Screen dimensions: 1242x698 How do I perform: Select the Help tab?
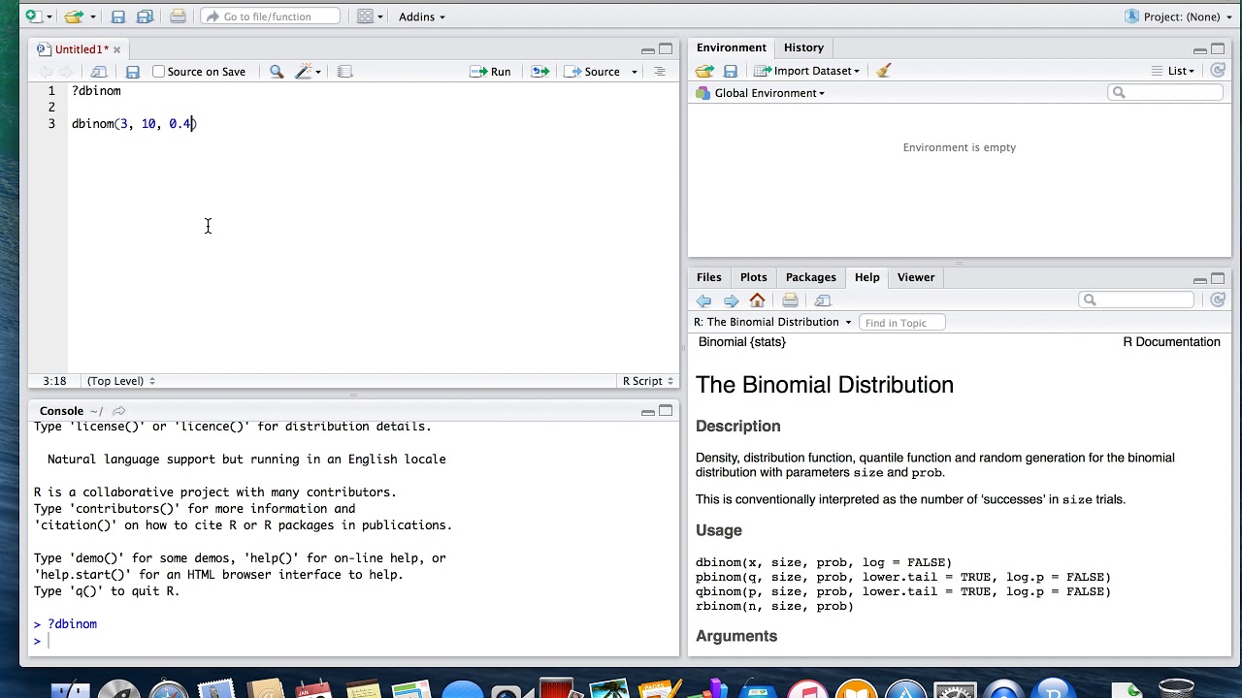[866, 277]
